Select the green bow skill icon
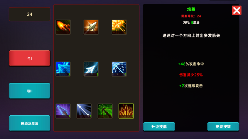Image resolution: width=248 pixels, height=139 pixels. click(x=105, y=111)
